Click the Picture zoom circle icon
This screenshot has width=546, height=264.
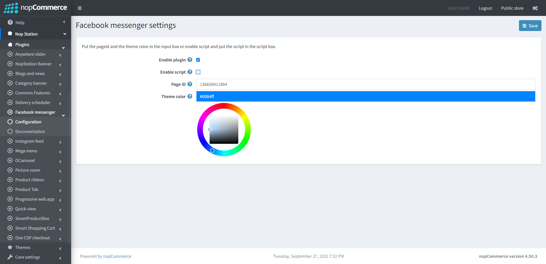point(10,170)
